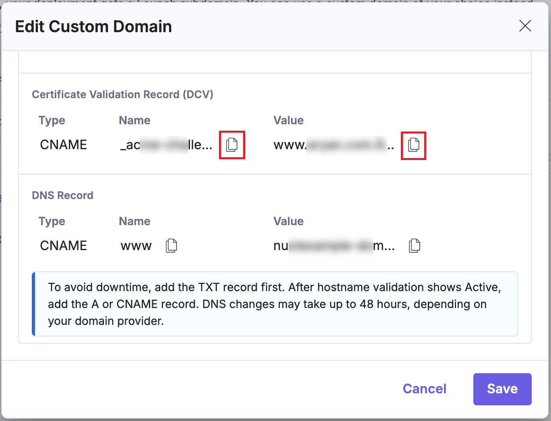Save the custom domain changes
Screen dimensions: 551x421
502,389
